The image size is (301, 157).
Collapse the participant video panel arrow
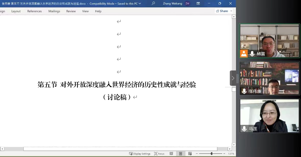[x=233, y=78]
